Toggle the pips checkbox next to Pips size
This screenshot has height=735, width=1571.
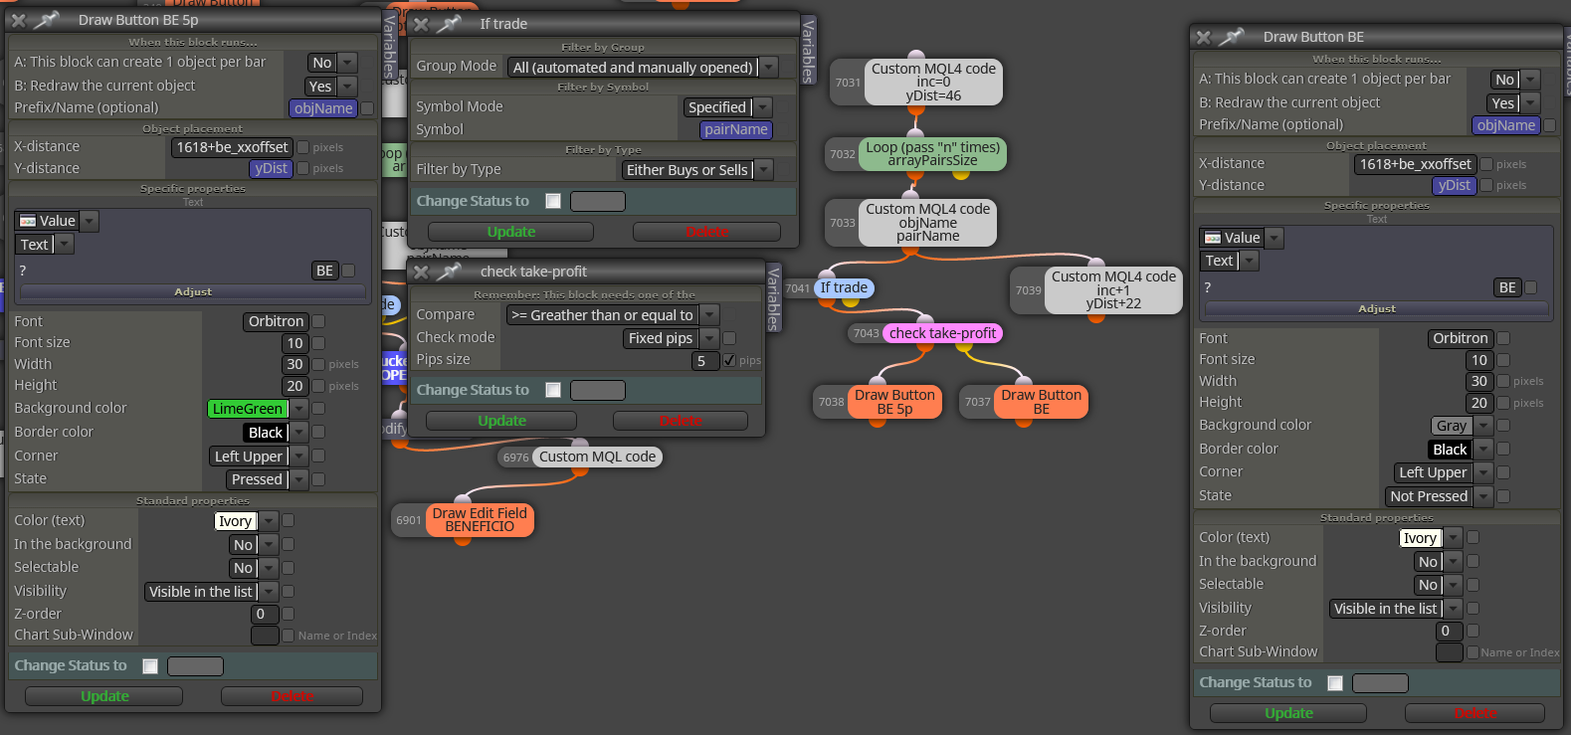(729, 360)
